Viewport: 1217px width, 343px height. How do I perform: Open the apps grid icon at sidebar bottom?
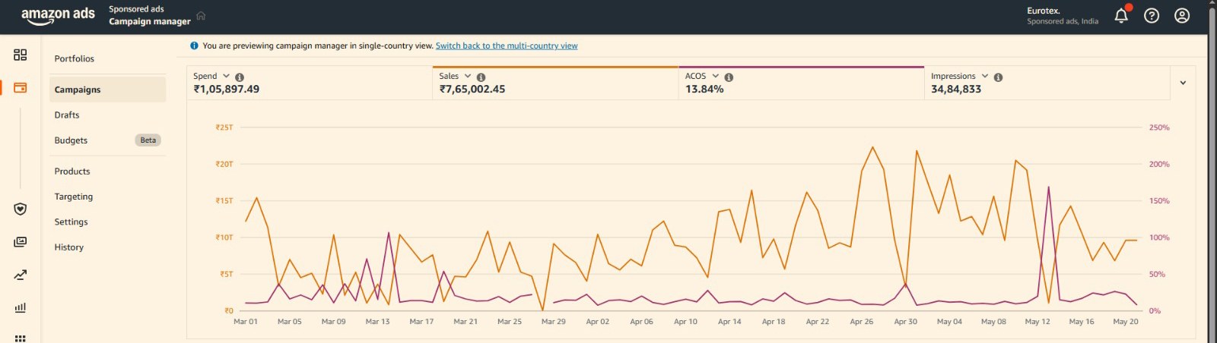point(21,338)
